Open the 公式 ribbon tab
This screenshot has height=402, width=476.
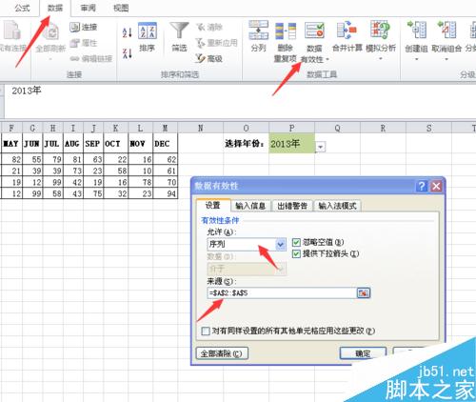22,8
